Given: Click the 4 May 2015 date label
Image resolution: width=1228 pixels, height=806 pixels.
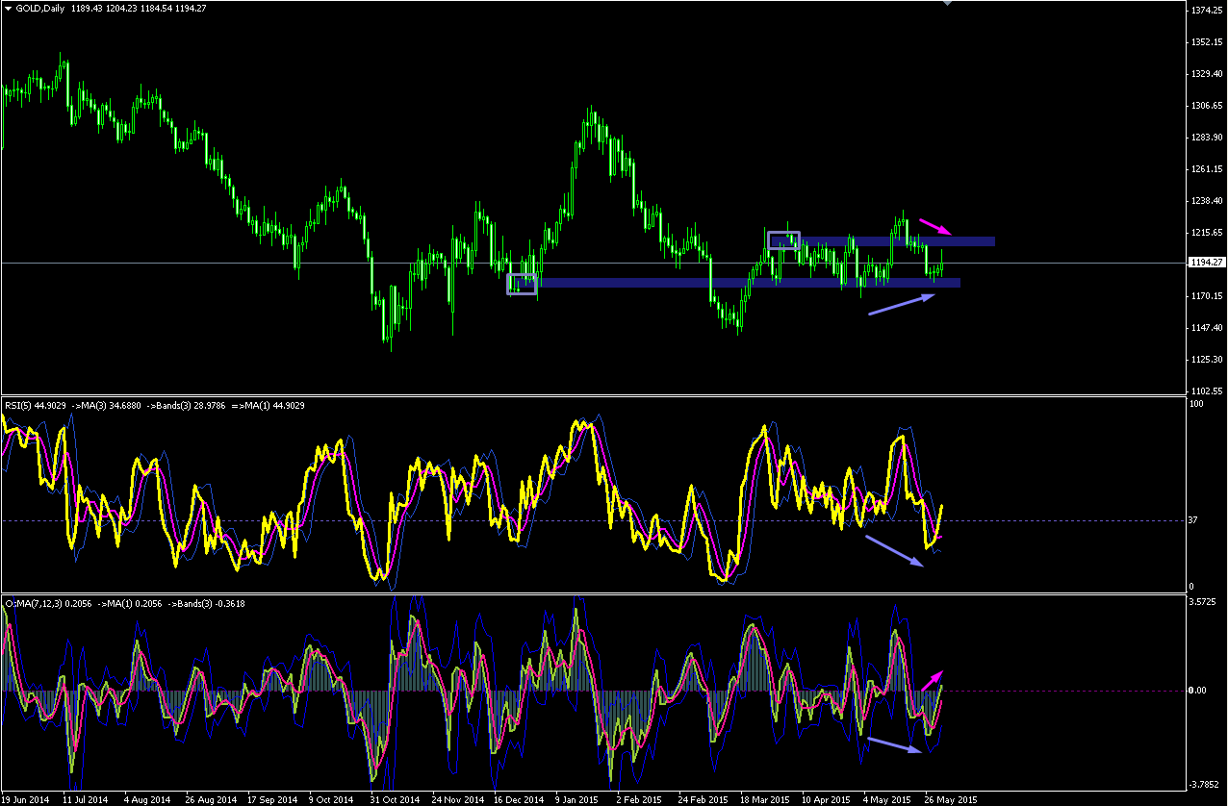Looking at the screenshot, I should point(886,798).
